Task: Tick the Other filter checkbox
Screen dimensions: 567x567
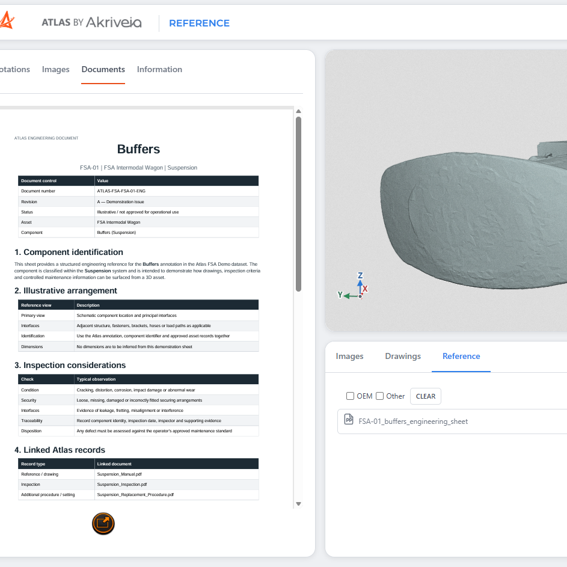Action: tap(379, 396)
